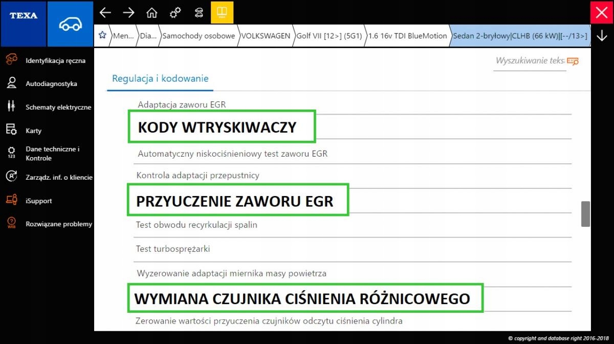The image size is (614, 344).
Task: Click Golf VII [12>] (5G1) breadcrumb
Action: click(x=330, y=36)
